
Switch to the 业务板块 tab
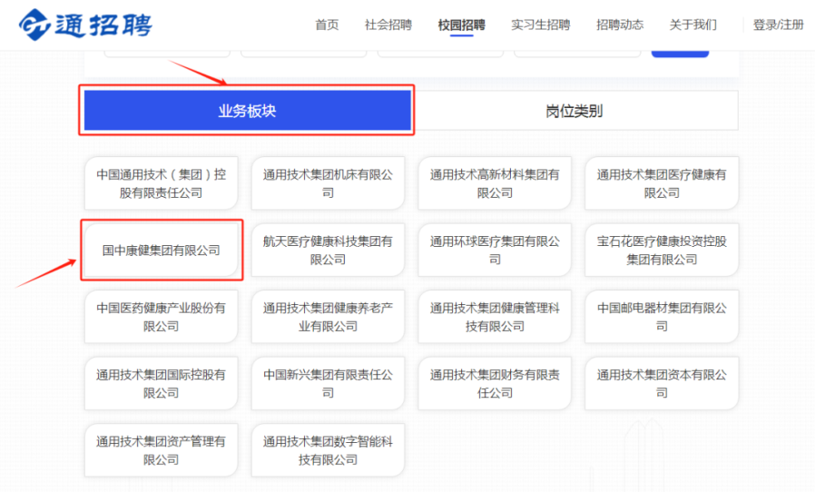247,111
